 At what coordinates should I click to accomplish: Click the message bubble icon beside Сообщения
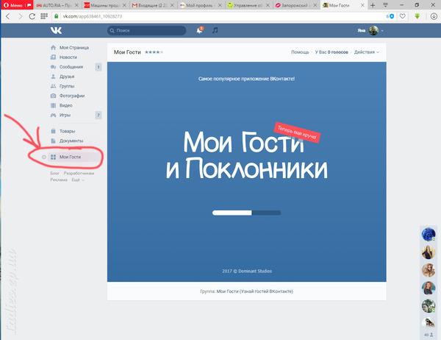point(53,67)
